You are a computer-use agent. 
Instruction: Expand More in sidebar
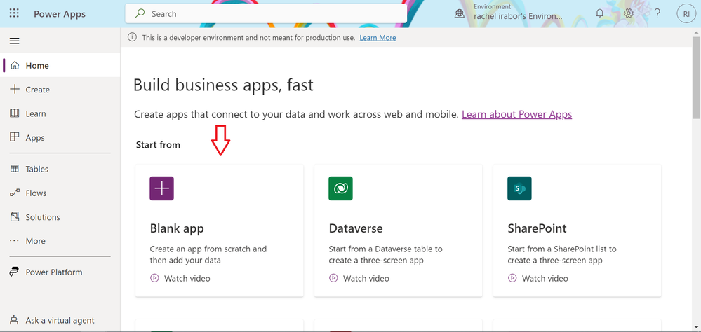(x=60, y=241)
